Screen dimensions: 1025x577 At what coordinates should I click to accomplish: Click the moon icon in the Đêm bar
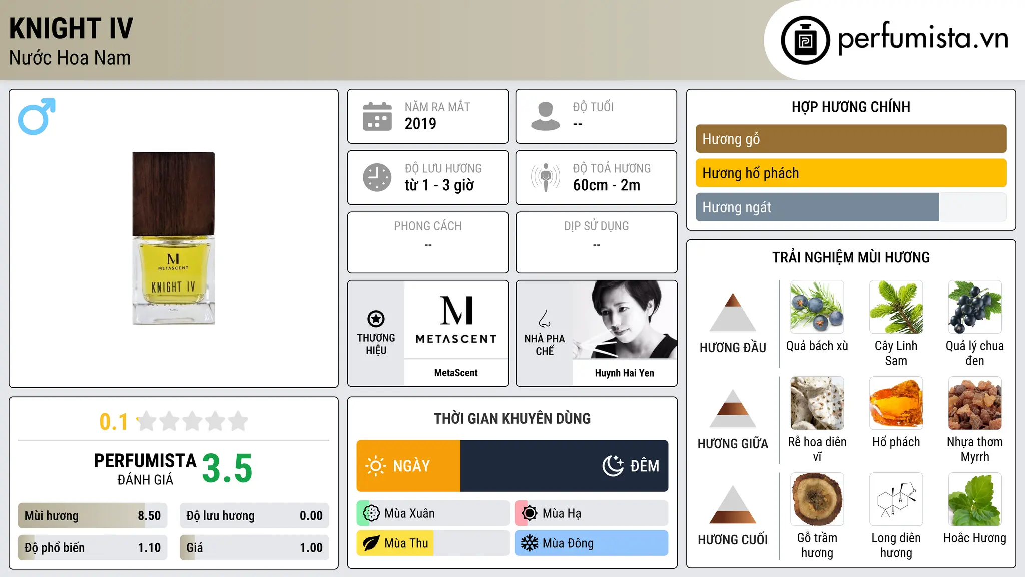coord(613,466)
